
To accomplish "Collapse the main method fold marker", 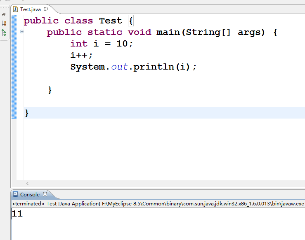I will pyautogui.click(x=21, y=31).
